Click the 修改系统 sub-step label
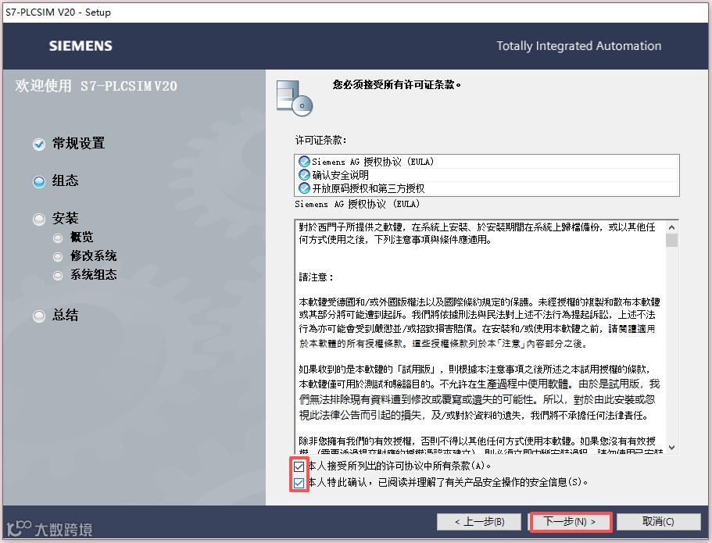Screen dimensions: 712x543 point(94,255)
